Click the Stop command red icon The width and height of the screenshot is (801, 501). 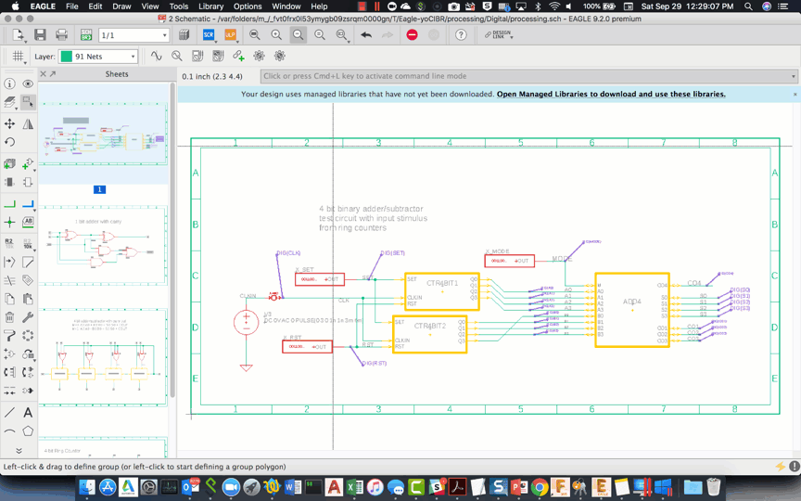(x=412, y=35)
